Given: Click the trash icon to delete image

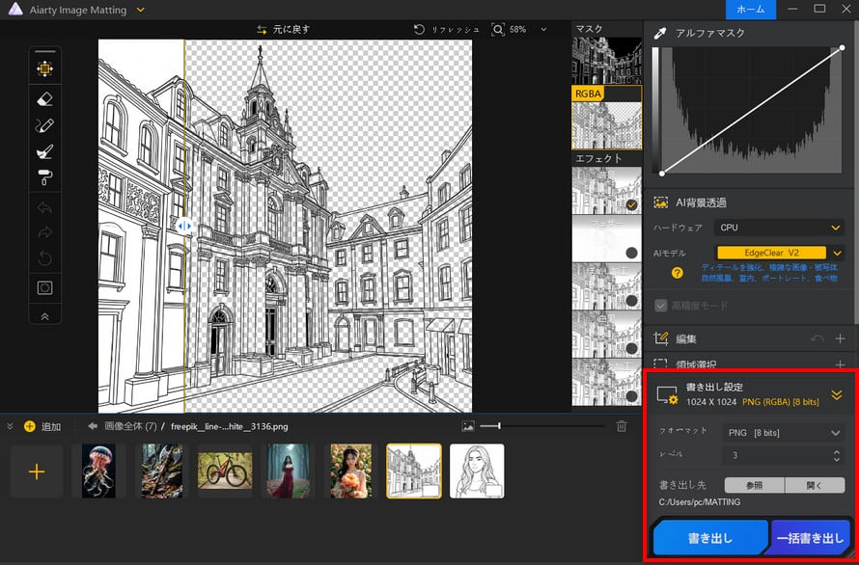Looking at the screenshot, I should 622,425.
